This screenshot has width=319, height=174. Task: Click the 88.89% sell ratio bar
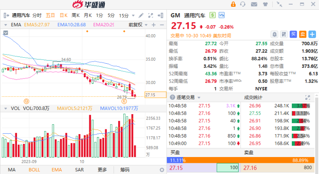tap(249, 160)
